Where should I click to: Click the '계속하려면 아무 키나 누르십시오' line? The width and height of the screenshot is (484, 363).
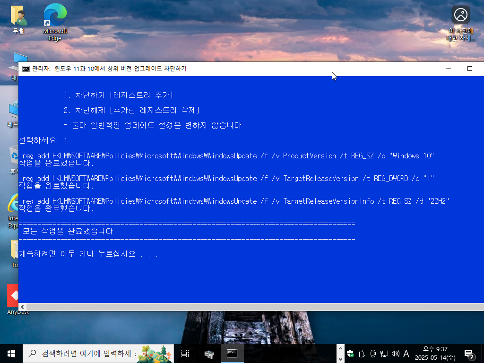point(88,254)
